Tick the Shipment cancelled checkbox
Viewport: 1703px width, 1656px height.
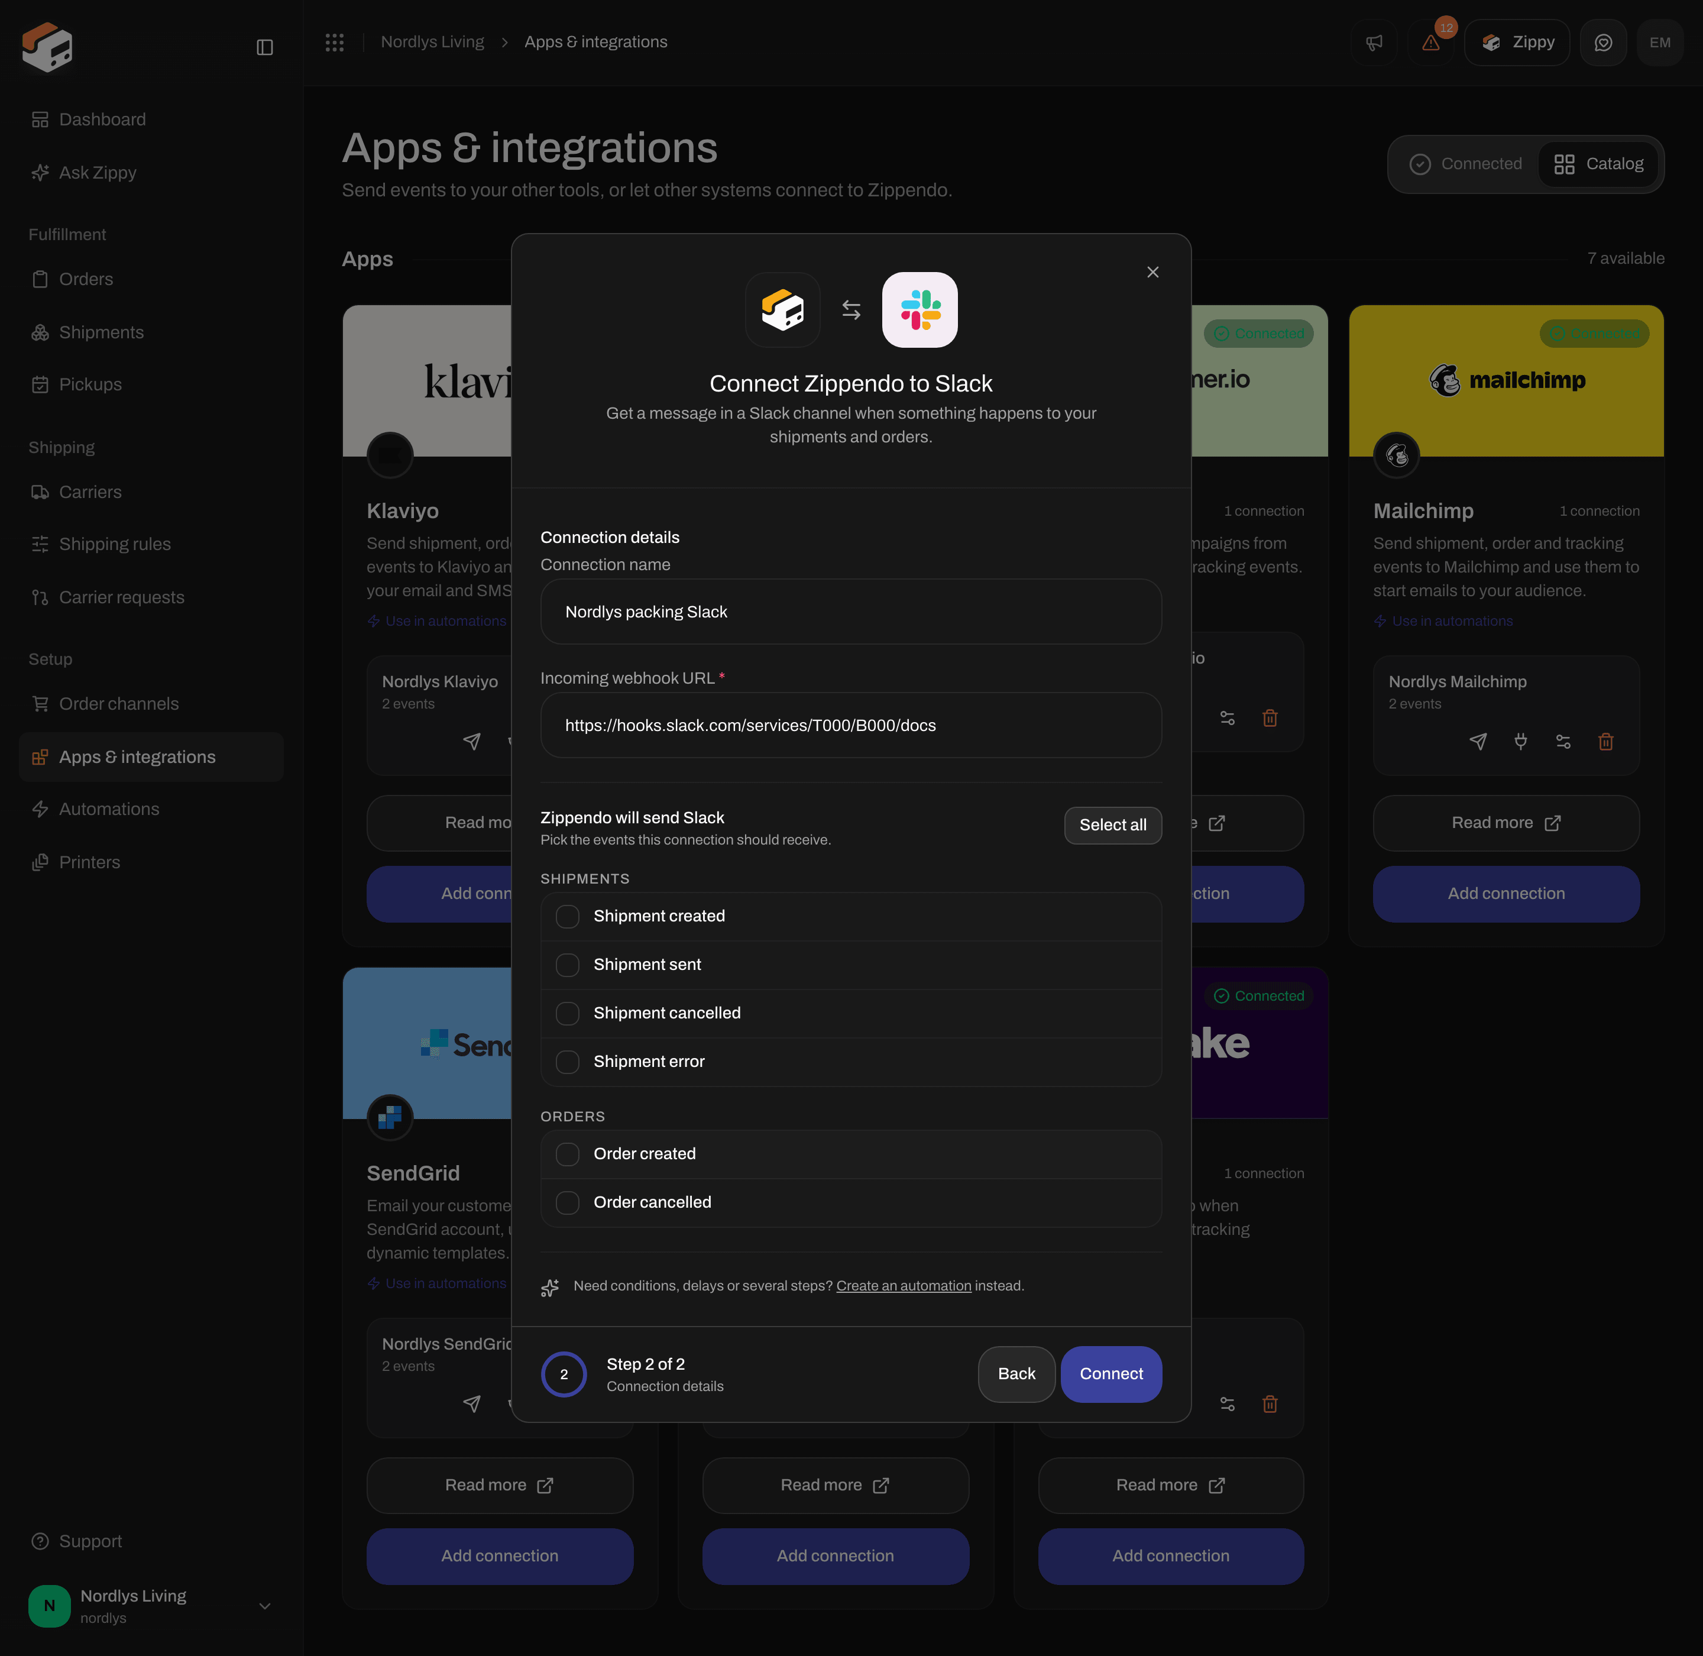pyautogui.click(x=567, y=1013)
